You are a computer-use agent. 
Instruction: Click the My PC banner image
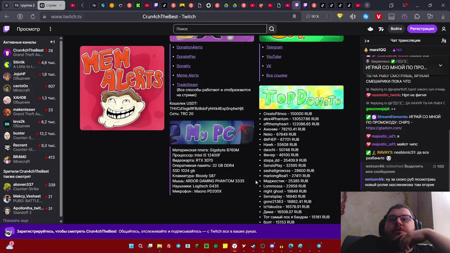coord(212,132)
